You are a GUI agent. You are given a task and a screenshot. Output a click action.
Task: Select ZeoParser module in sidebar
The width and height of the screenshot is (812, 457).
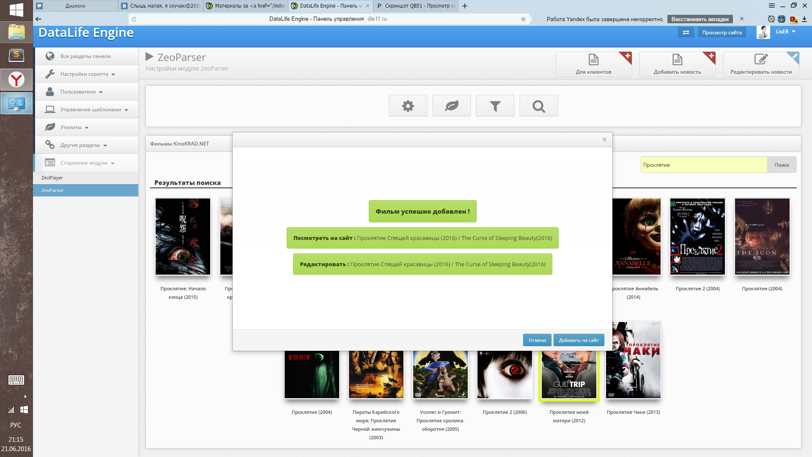(x=86, y=190)
